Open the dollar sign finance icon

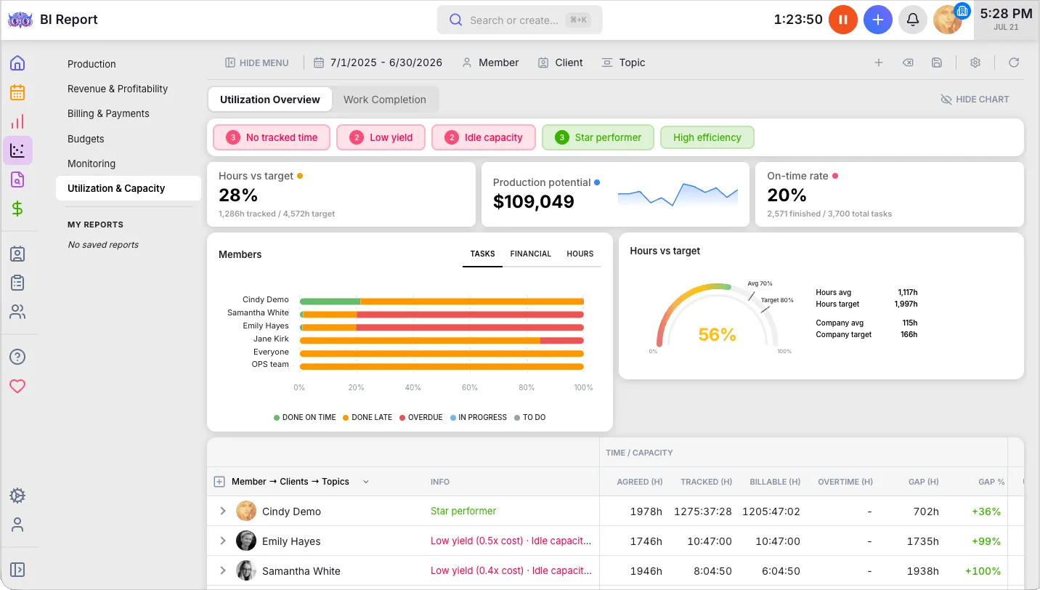pos(17,209)
